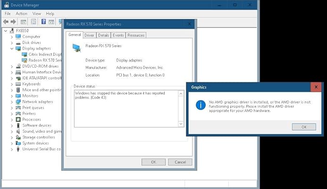This screenshot has height=189, width=327.
Task: Open the Events tab
Action: click(118, 35)
